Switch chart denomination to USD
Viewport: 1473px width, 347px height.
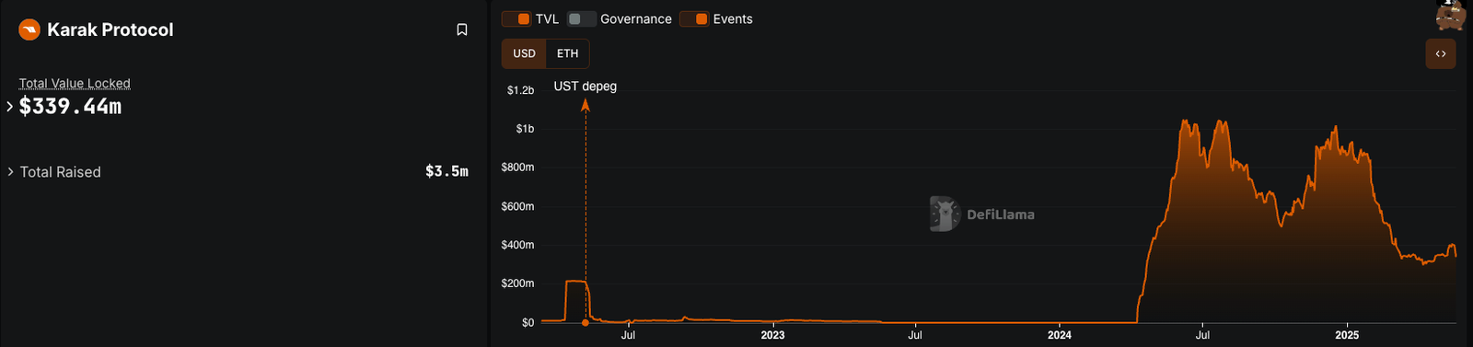pos(524,53)
